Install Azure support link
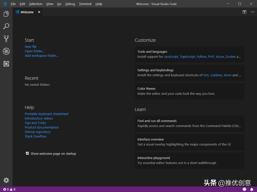This screenshot has width=257, height=192. [220, 57]
